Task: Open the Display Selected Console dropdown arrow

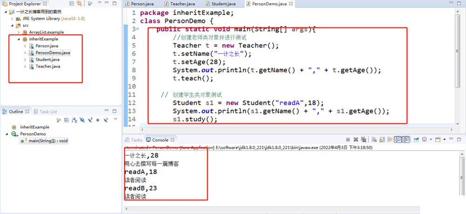Action: 430,139
